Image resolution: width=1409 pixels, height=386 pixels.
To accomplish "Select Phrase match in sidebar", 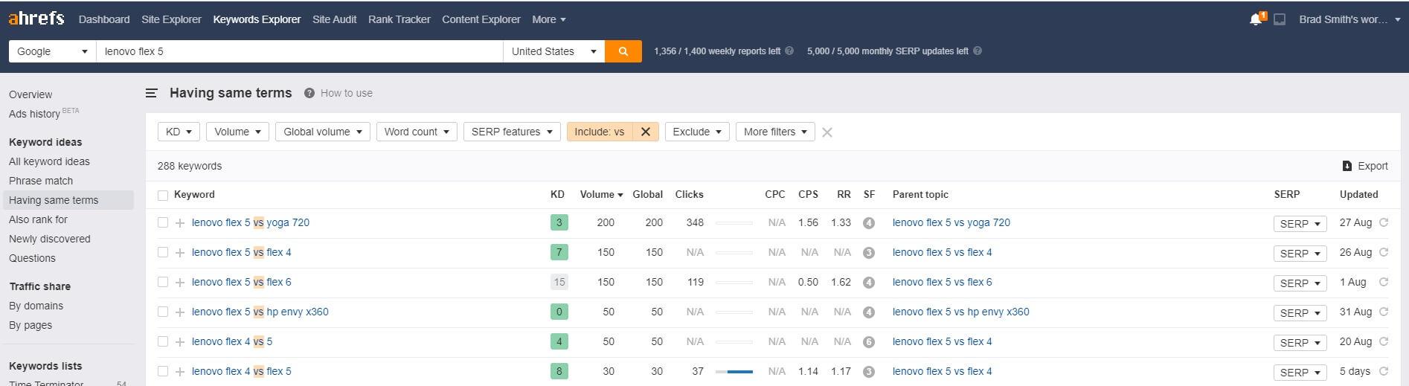I will coord(41,181).
